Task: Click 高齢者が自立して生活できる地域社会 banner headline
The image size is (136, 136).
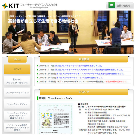Action: click(43, 21)
